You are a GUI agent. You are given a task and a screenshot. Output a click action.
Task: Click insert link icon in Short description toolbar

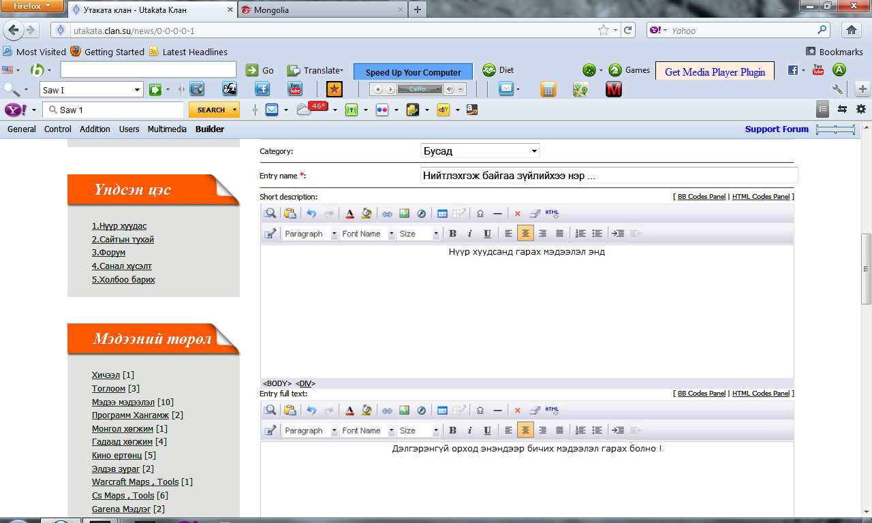point(387,214)
